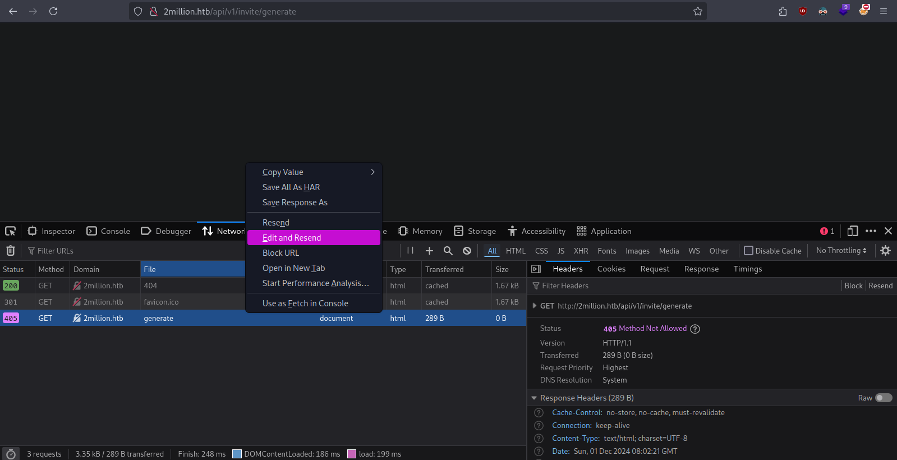897x460 pixels.
Task: Open the extensions puzzle icon
Action: tap(783, 11)
